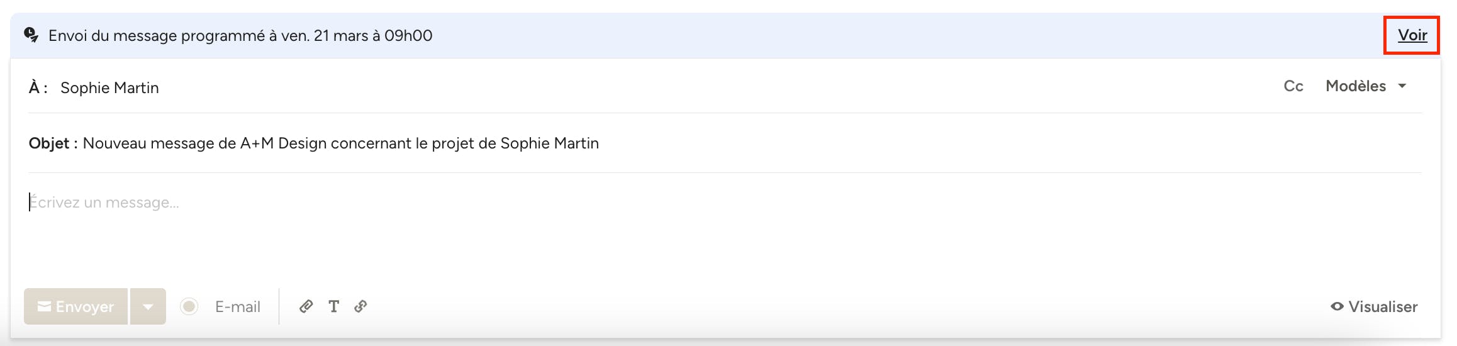Open the Modèles templates dropdown
The width and height of the screenshot is (1457, 346).
tap(1356, 86)
